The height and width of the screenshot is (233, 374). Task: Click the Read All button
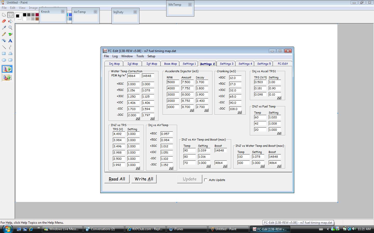coord(117,179)
